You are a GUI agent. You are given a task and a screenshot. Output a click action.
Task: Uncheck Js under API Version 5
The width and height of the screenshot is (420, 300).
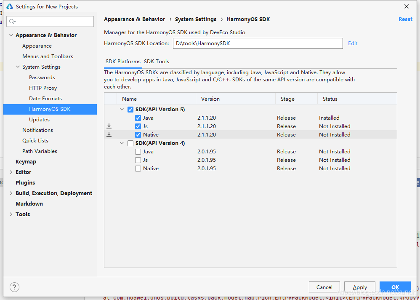pyautogui.click(x=138, y=126)
